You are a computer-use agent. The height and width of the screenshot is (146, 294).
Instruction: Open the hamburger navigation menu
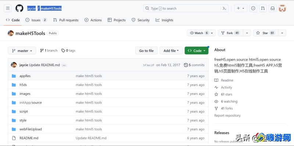pyautogui.click(x=8, y=8)
